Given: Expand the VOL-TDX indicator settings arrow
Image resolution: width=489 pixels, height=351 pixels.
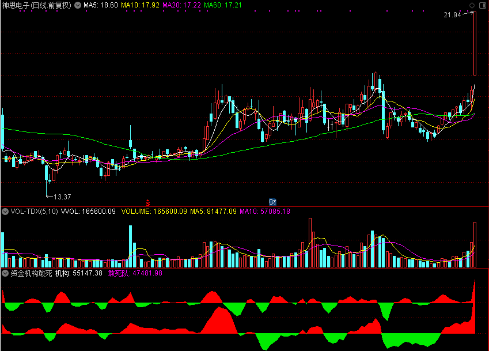Looking at the screenshot, I should [5, 212].
